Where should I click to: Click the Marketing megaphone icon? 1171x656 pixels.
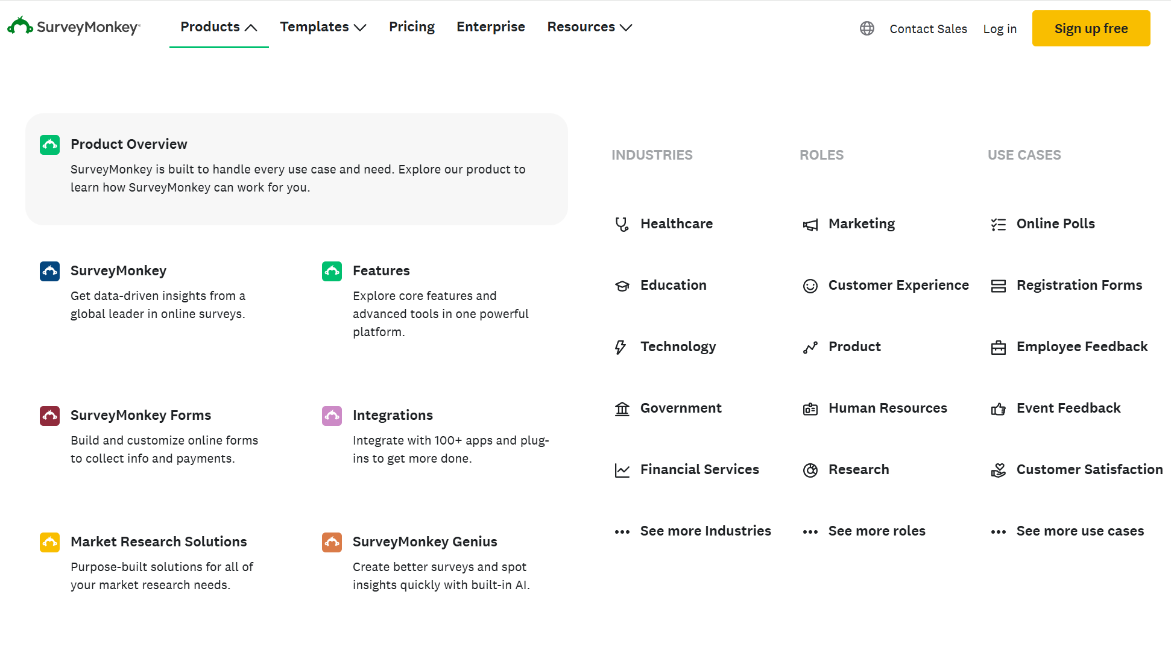(810, 225)
